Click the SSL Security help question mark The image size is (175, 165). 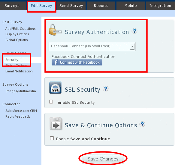[x=106, y=89]
